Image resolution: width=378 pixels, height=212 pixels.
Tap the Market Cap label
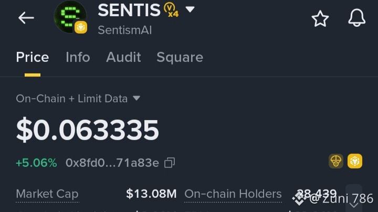pos(47,194)
